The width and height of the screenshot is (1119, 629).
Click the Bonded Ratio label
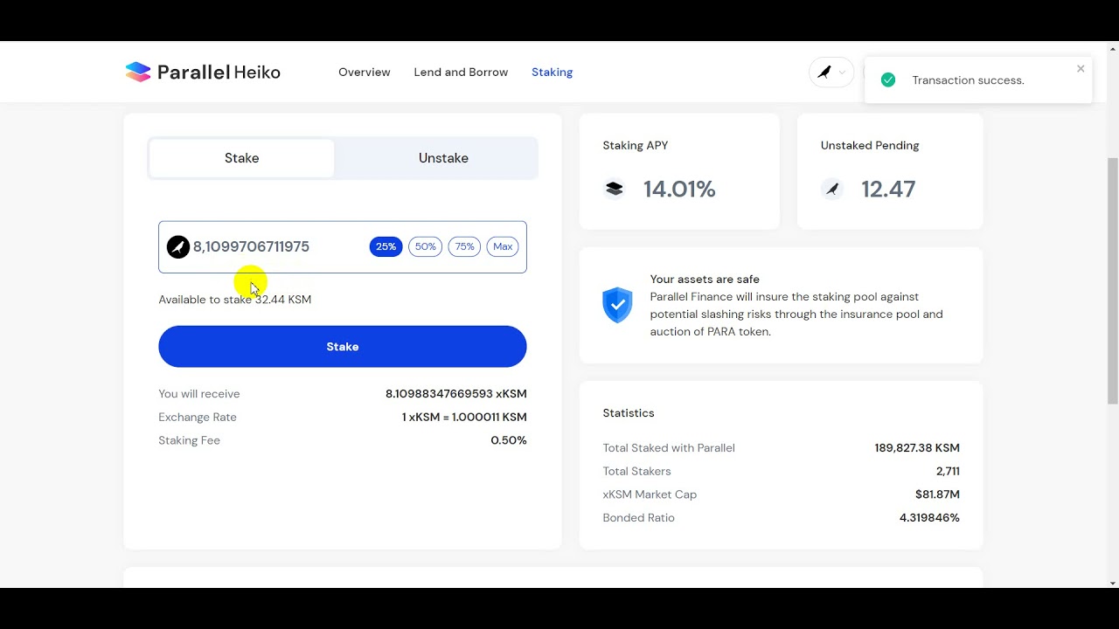(639, 518)
